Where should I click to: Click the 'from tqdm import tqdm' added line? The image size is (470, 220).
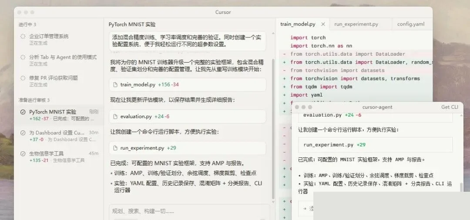pyautogui.click(x=321, y=87)
